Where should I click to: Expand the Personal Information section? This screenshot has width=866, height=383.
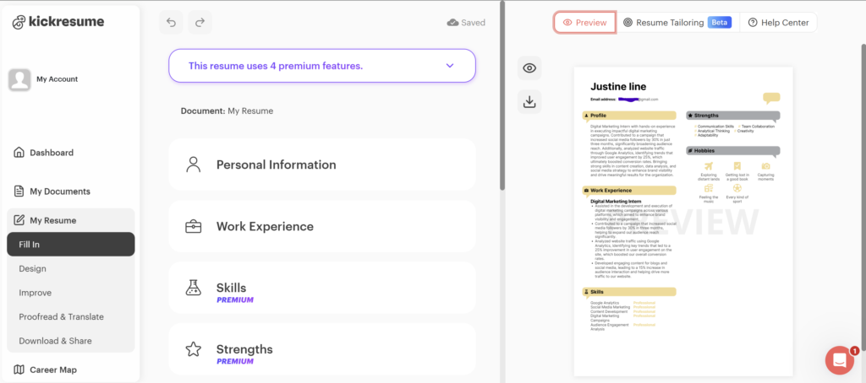coord(322,165)
